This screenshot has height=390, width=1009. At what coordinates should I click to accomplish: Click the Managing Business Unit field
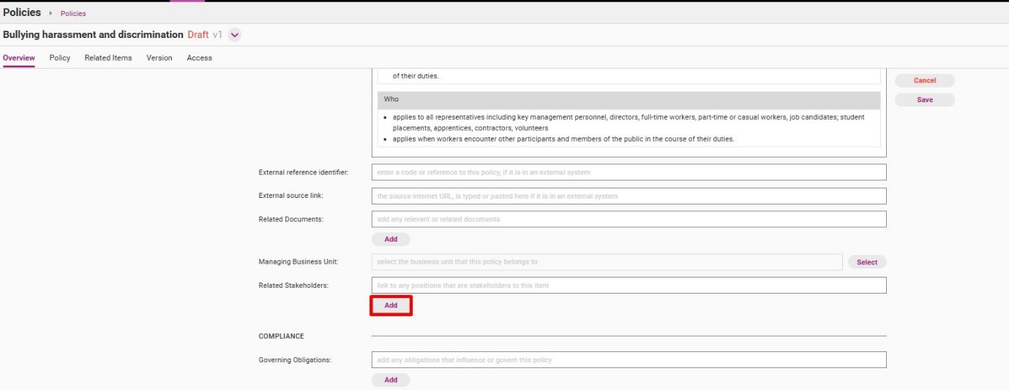point(607,261)
